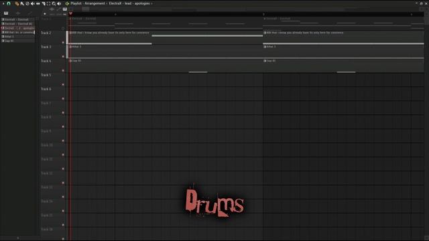Screen dimensions: 429x241
Task: Open the second Hihat 1 clip's menu icon
Action: coord(265,47)
